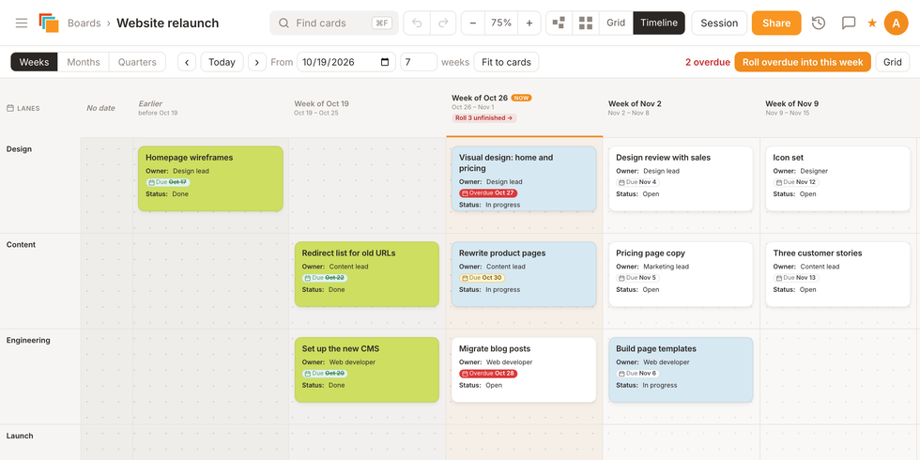This screenshot has width=920, height=460.
Task: Open the Build page templates card
Action: pyautogui.click(x=681, y=370)
